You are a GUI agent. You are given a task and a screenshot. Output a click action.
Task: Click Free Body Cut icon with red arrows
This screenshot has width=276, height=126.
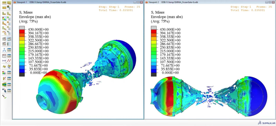click(x=4, y=78)
